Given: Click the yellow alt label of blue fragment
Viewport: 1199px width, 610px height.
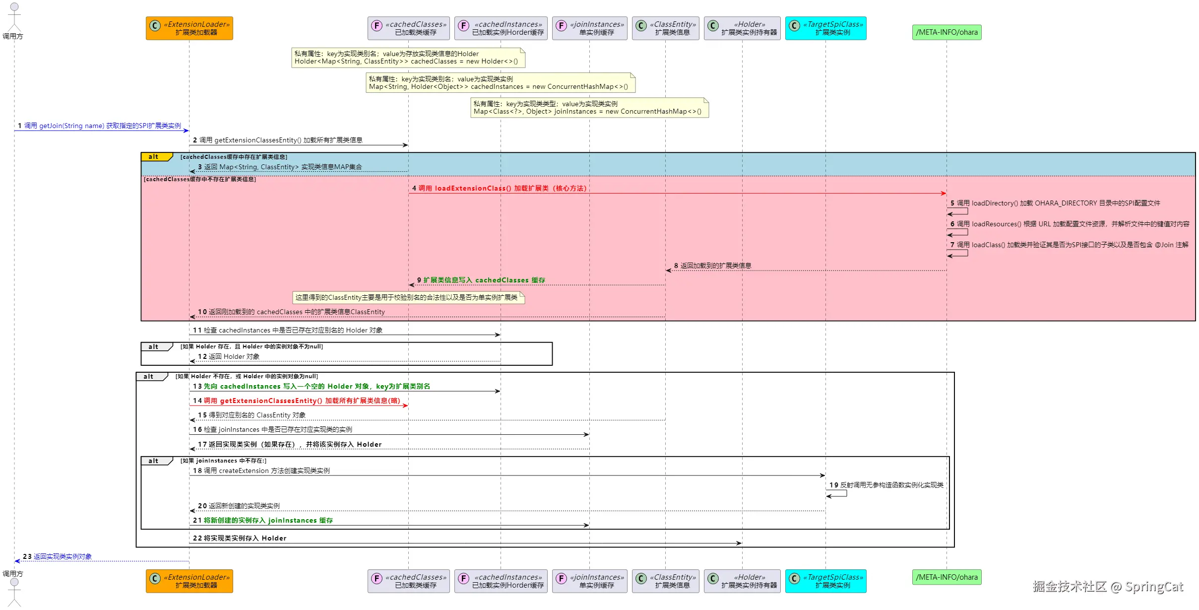Looking at the screenshot, I should tap(154, 157).
